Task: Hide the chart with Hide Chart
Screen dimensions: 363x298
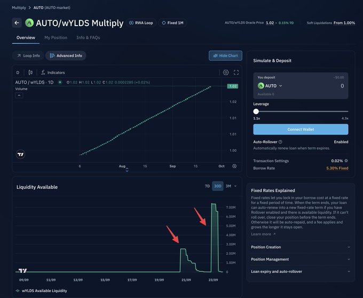Action: [225, 56]
